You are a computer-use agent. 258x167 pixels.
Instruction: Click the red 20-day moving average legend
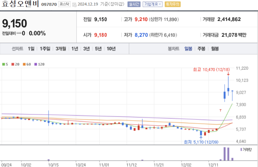(x=15, y=64)
